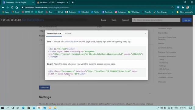Switch to the localhost phpMyAdmin browser tab
The width and height of the screenshot is (195, 110).
click(x=52, y=2)
